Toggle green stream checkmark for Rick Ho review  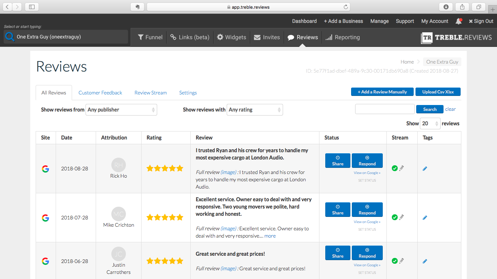pyautogui.click(x=395, y=168)
